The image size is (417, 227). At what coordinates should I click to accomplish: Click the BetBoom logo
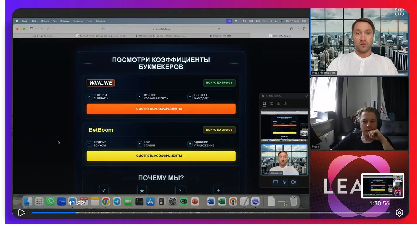click(101, 130)
